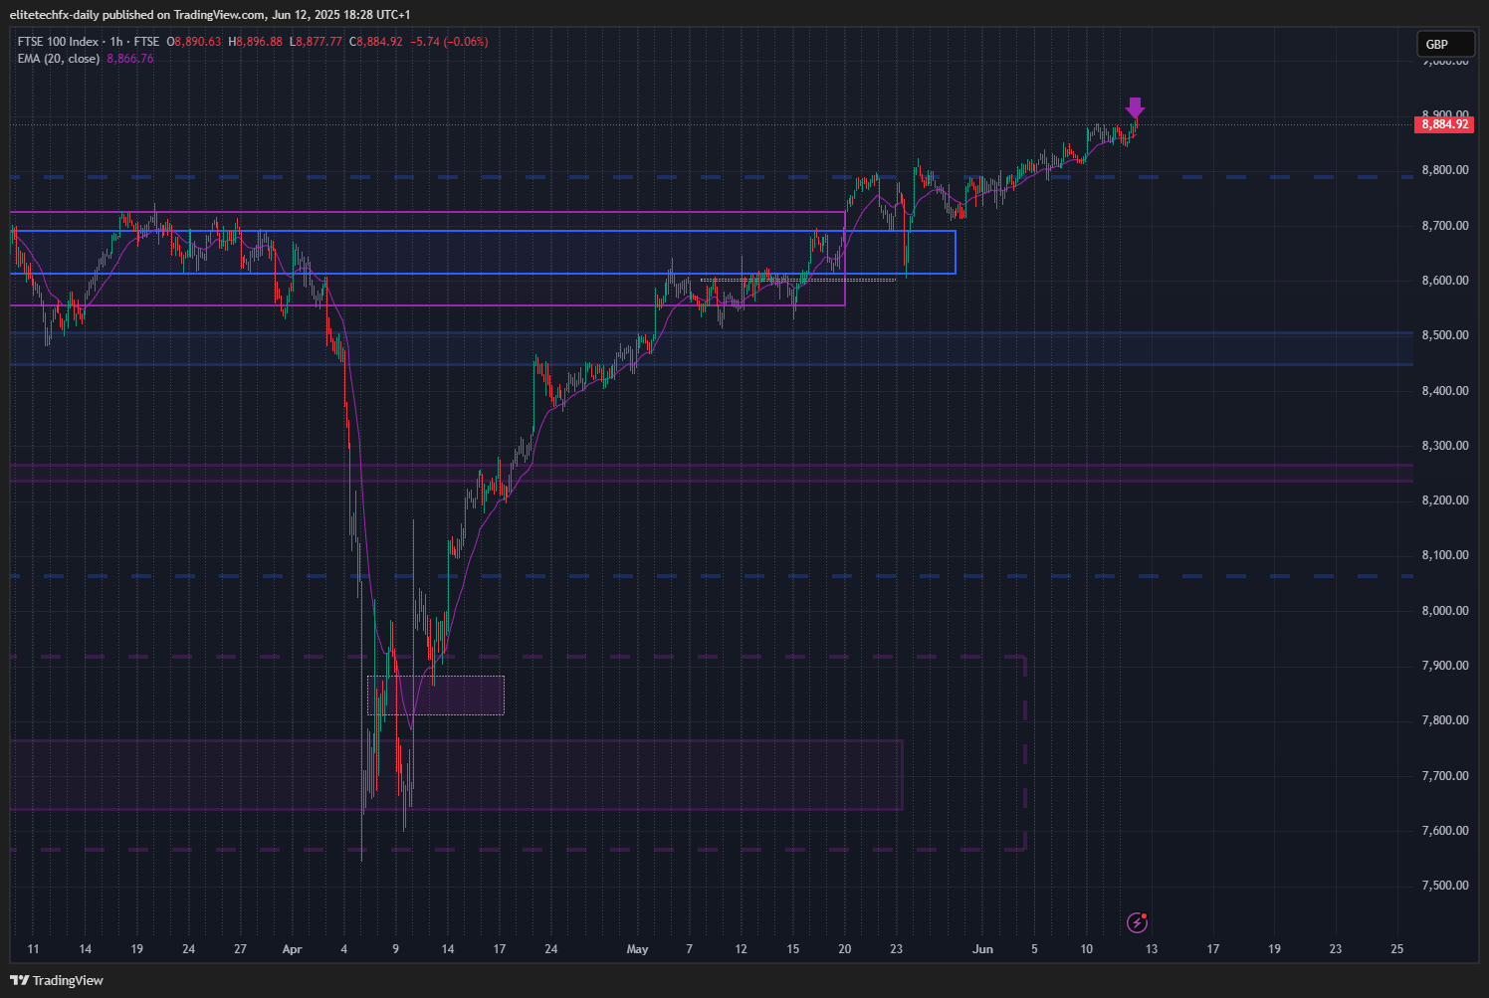Click the 27 date label on time axis
The image size is (1489, 998).
coord(240,949)
